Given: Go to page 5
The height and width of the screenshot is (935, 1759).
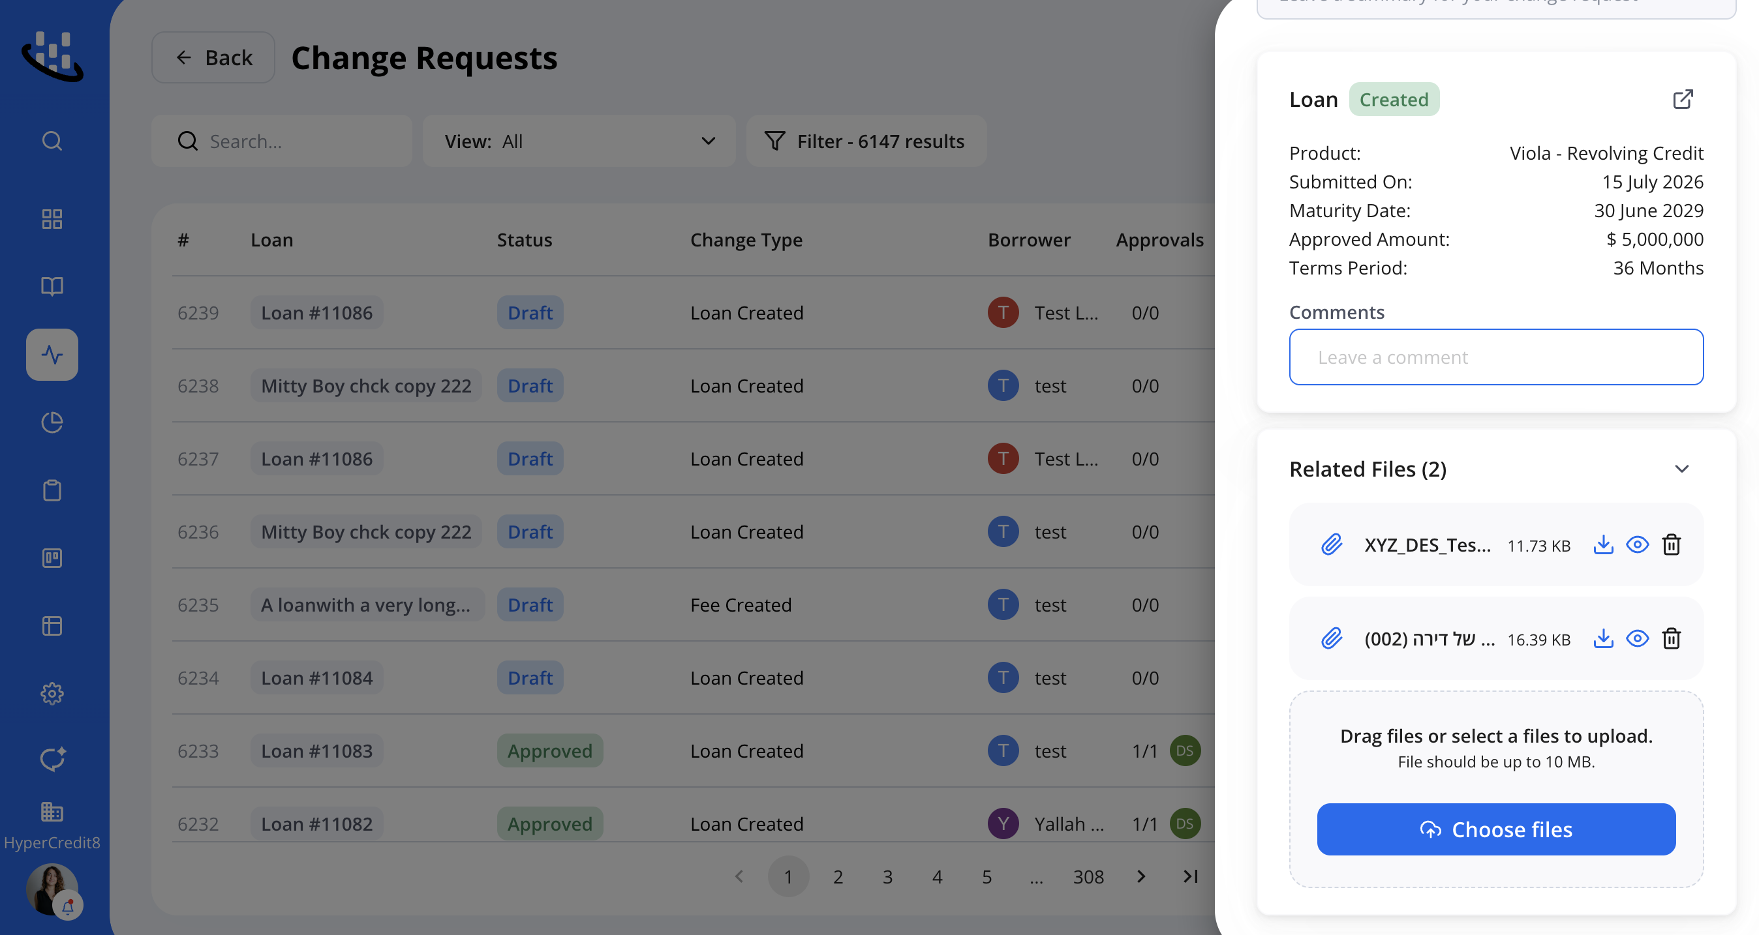Looking at the screenshot, I should coord(987,876).
